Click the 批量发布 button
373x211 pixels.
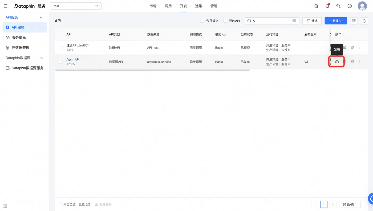coord(103,205)
